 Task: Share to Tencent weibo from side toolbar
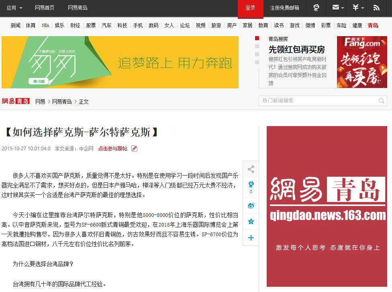[x=251, y=187]
